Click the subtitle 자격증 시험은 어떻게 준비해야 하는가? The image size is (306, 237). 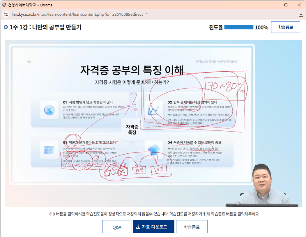(x=132, y=82)
